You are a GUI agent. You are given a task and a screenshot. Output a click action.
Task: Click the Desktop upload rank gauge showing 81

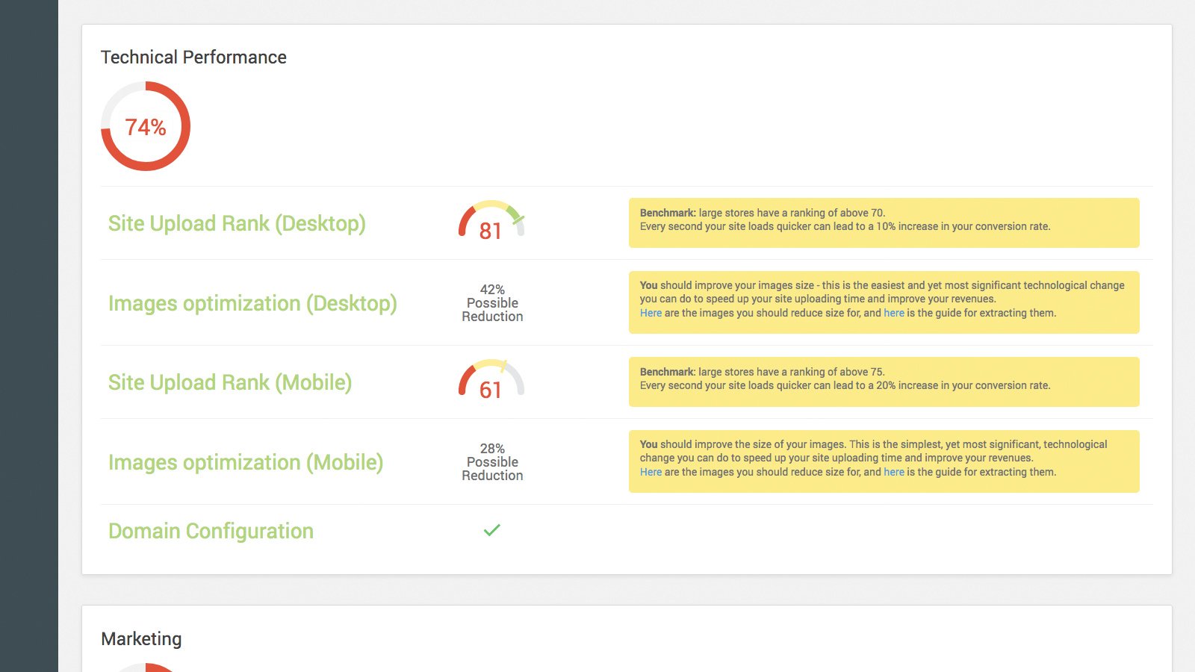(491, 221)
